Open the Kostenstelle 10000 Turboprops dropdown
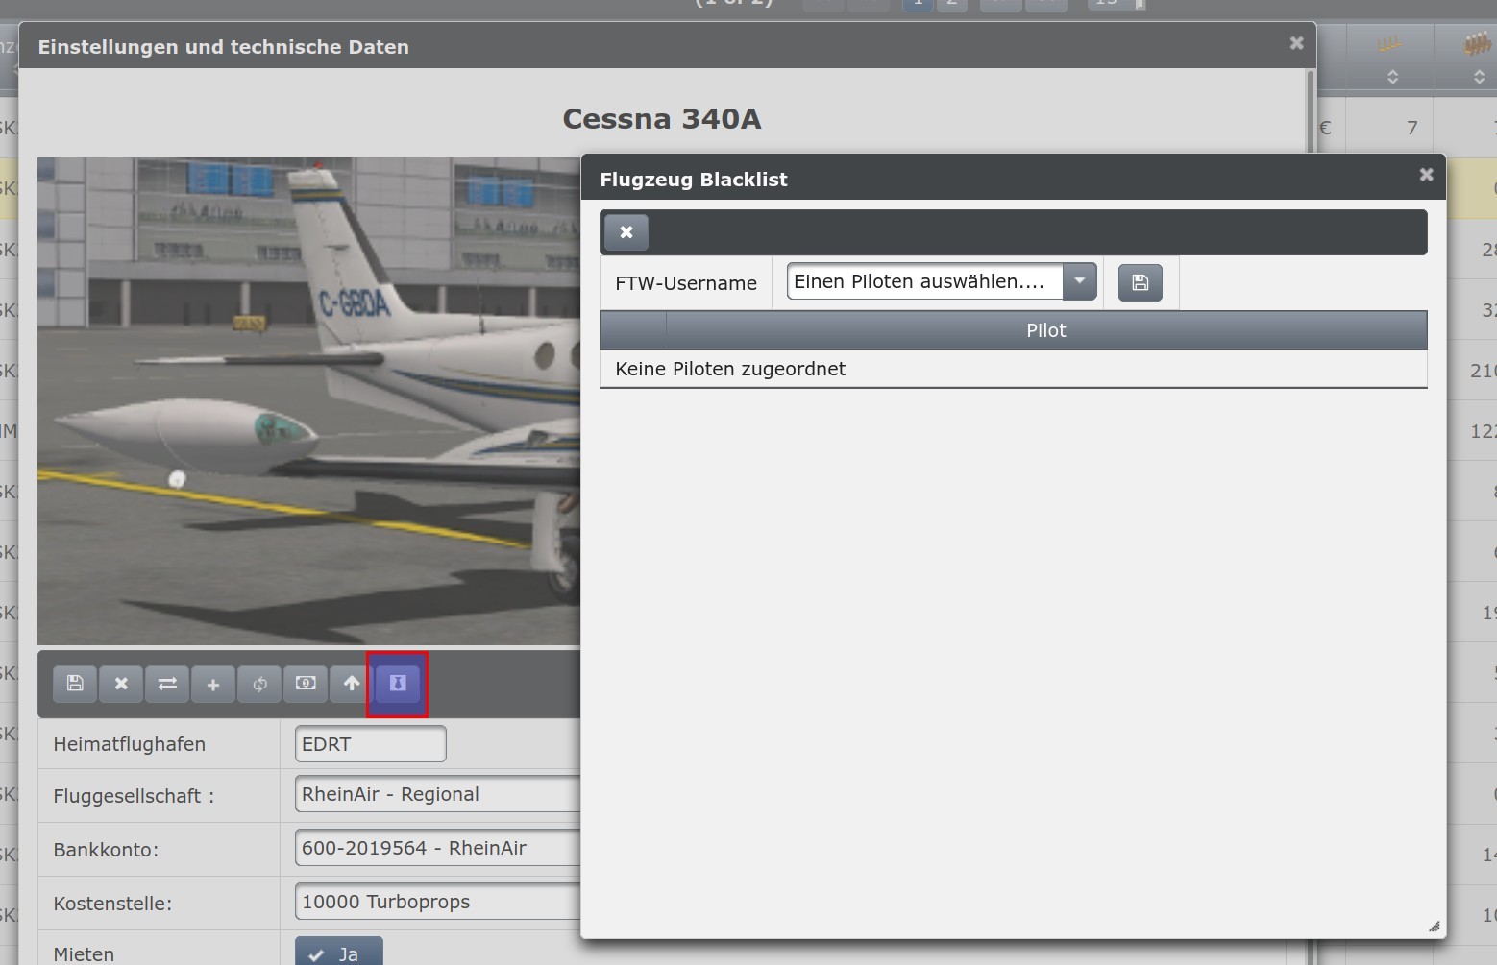The image size is (1497, 965). tap(438, 903)
